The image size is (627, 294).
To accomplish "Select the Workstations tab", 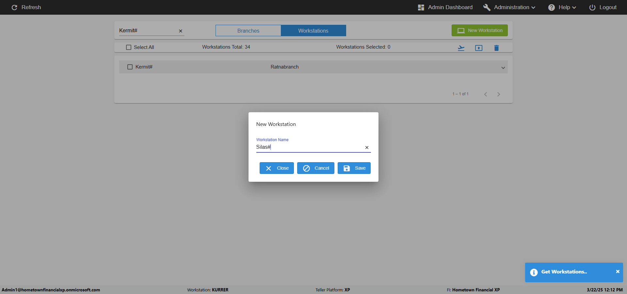I will pyautogui.click(x=313, y=31).
